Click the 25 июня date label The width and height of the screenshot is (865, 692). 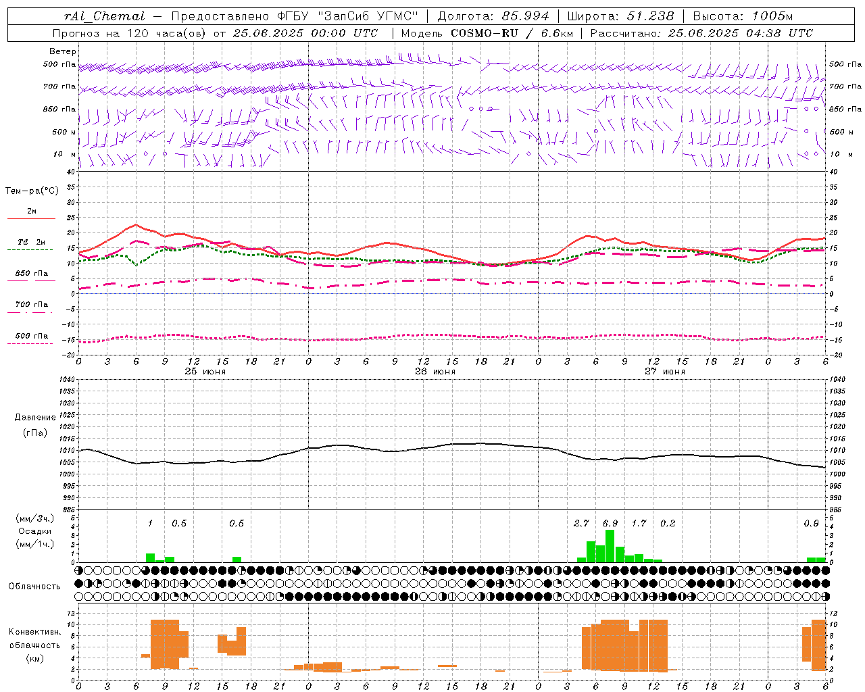coord(205,372)
